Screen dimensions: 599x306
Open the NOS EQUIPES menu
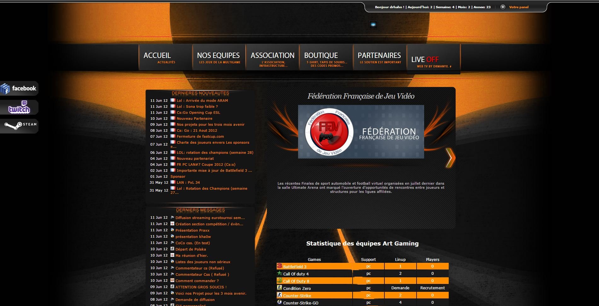(x=219, y=57)
